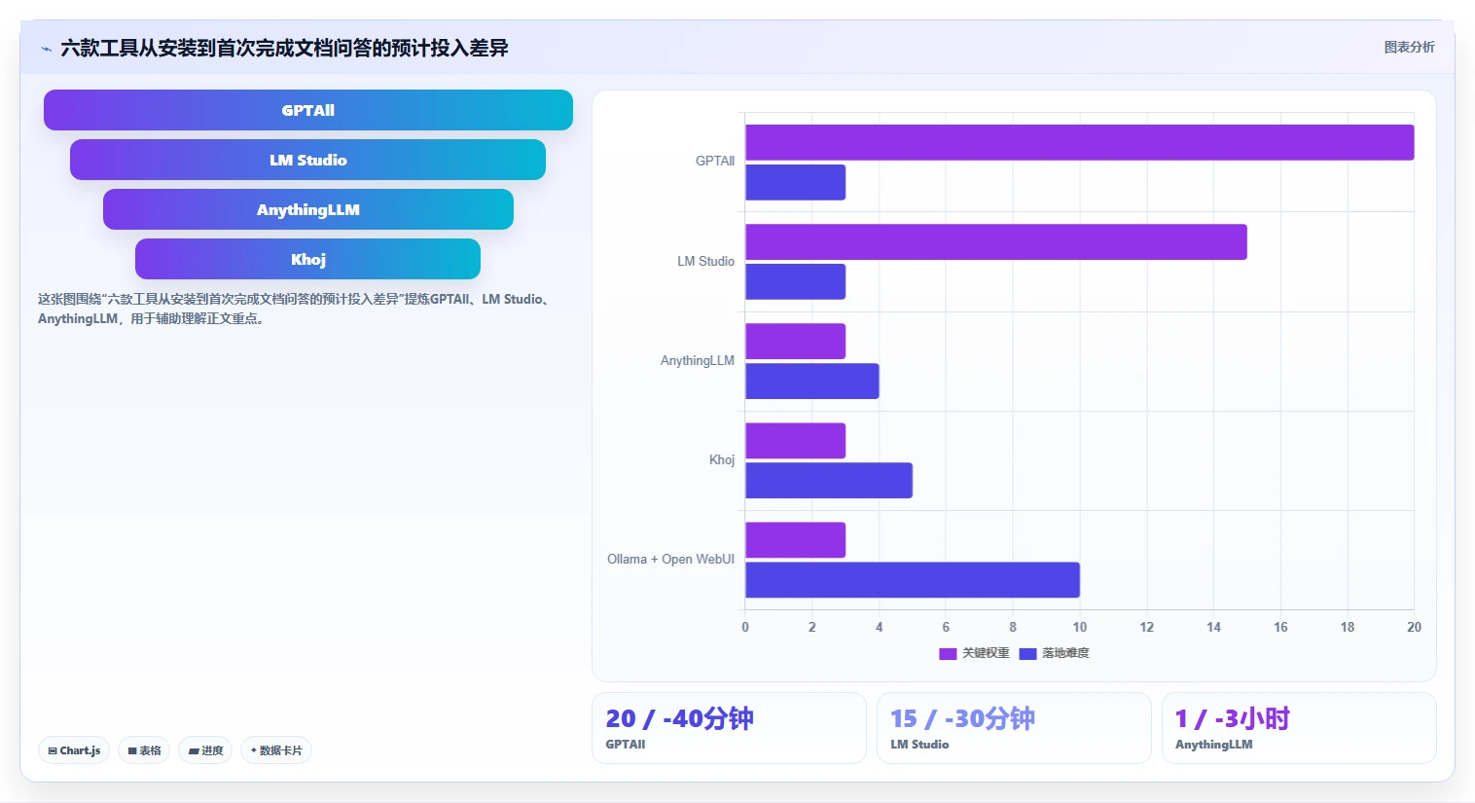The height and width of the screenshot is (803, 1475).
Task: Open the 15 / -30分钟 LM Studio card
Action: tap(1014, 728)
